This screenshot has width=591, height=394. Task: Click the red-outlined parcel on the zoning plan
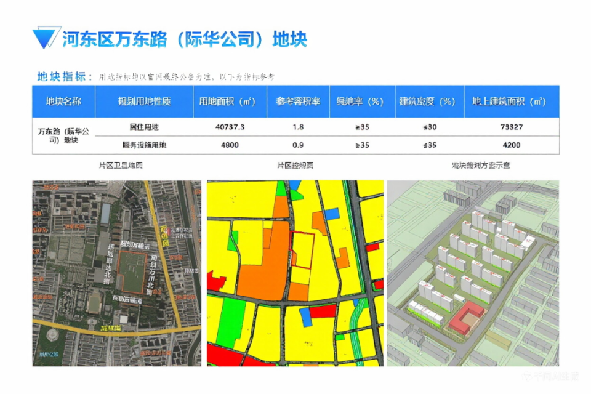(302, 250)
